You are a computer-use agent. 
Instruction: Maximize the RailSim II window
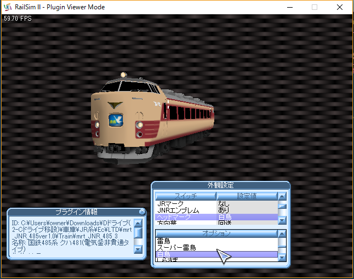tap(315, 7)
